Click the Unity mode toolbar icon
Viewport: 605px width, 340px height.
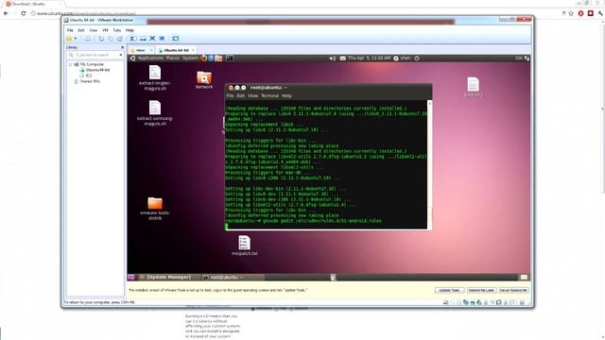[x=162, y=39]
